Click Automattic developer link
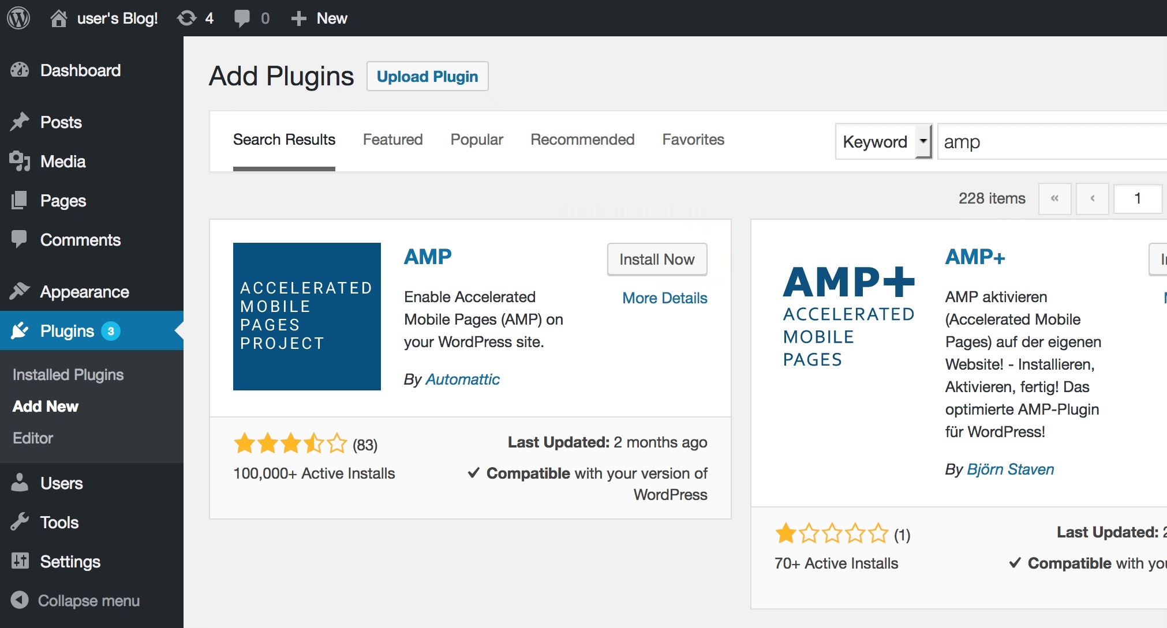The height and width of the screenshot is (628, 1167). tap(463, 379)
